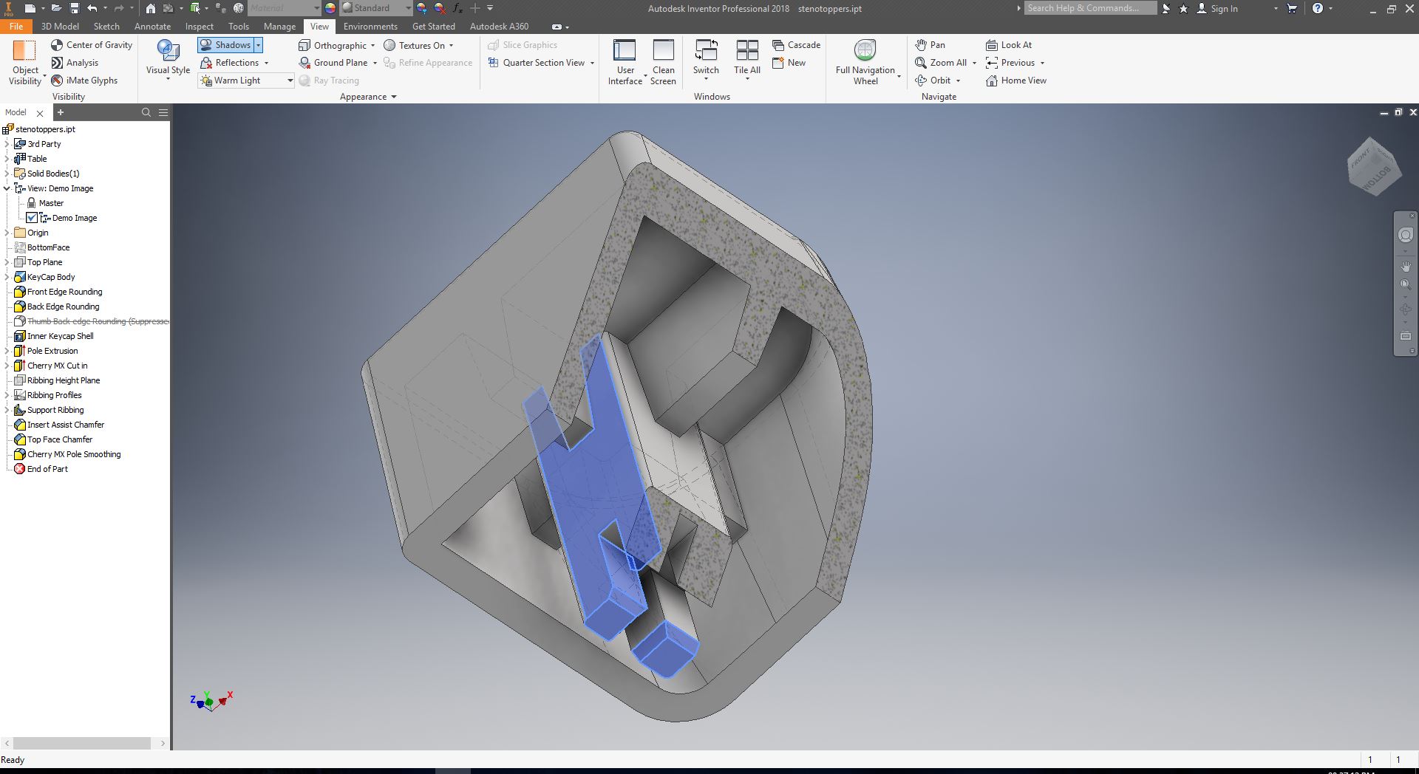
Task: Open the Inspect ribbon tab
Action: tap(200, 27)
